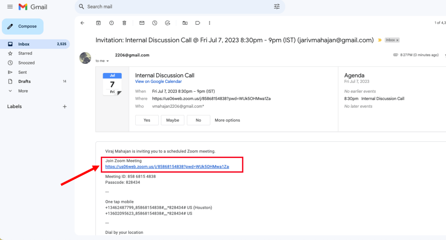Add email to Tasks
This screenshot has width=446, height=240.
pyautogui.click(x=168, y=23)
